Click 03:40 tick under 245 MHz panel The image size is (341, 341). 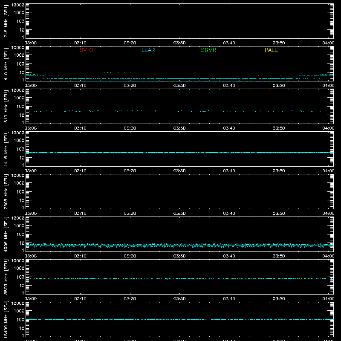click(x=229, y=43)
